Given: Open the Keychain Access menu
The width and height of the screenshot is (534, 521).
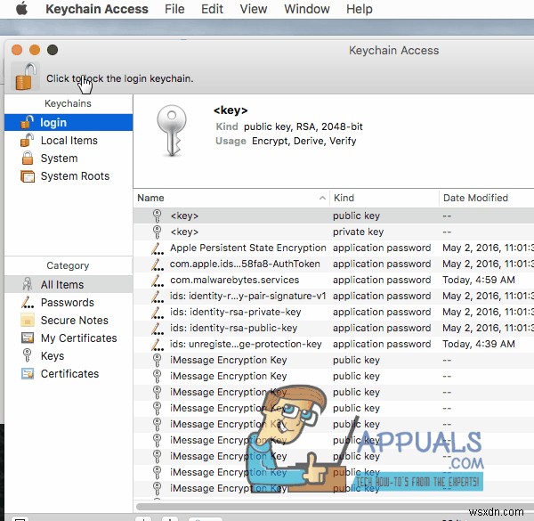Looking at the screenshot, I should coord(97,9).
